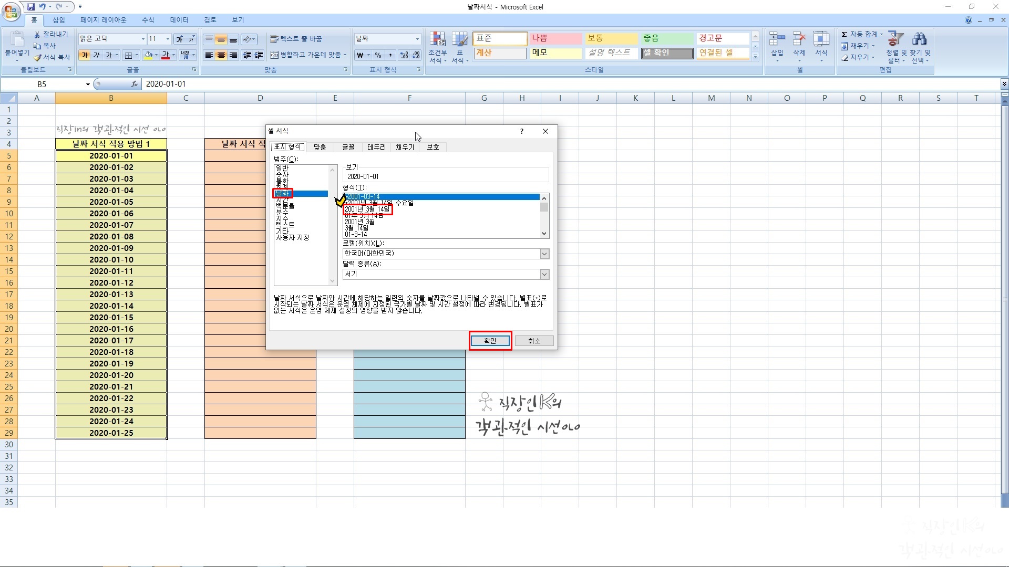Switch to the 테두리 tab in the dialog
Screen dimensions: 1009x567
pos(376,147)
